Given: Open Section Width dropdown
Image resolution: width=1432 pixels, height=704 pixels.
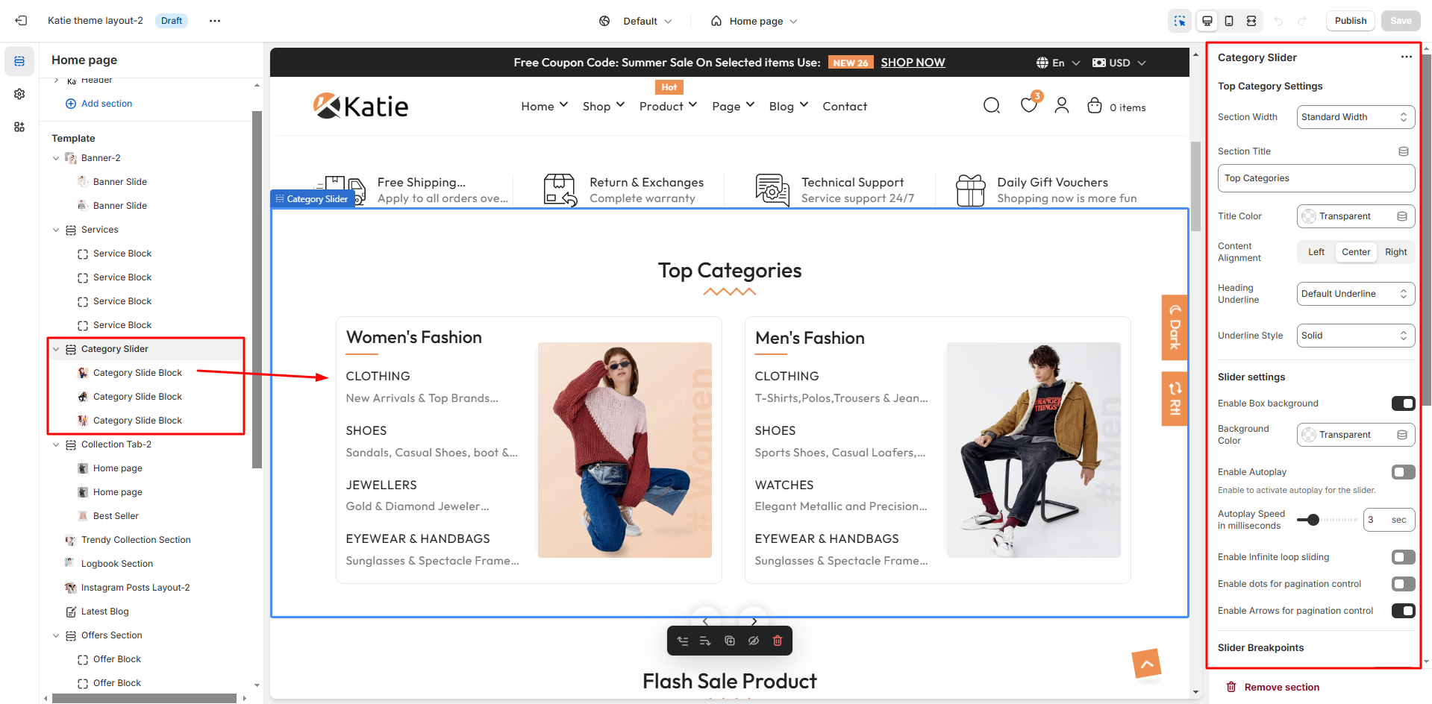Looking at the screenshot, I should [1355, 117].
